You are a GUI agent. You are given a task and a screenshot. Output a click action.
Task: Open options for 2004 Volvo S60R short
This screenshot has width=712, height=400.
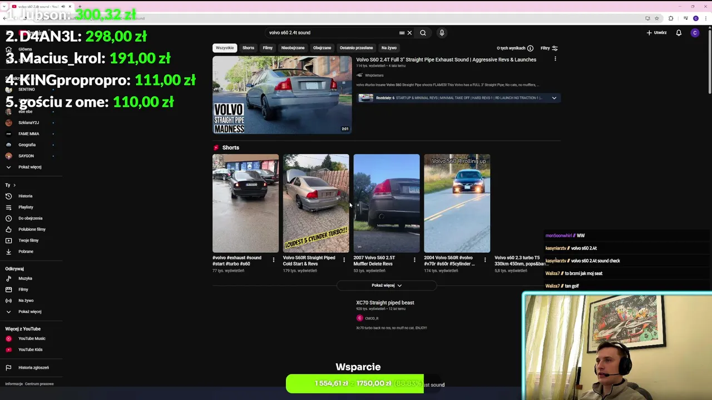(x=485, y=259)
